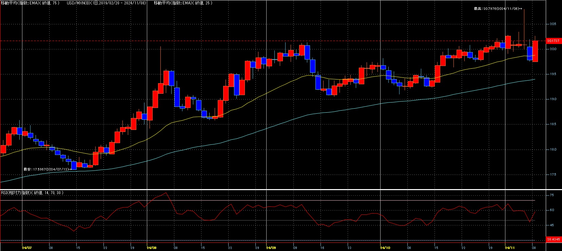This screenshot has height=251, width=562.
Task: Click the 20.5 price axis label
Action: point(553,24)
